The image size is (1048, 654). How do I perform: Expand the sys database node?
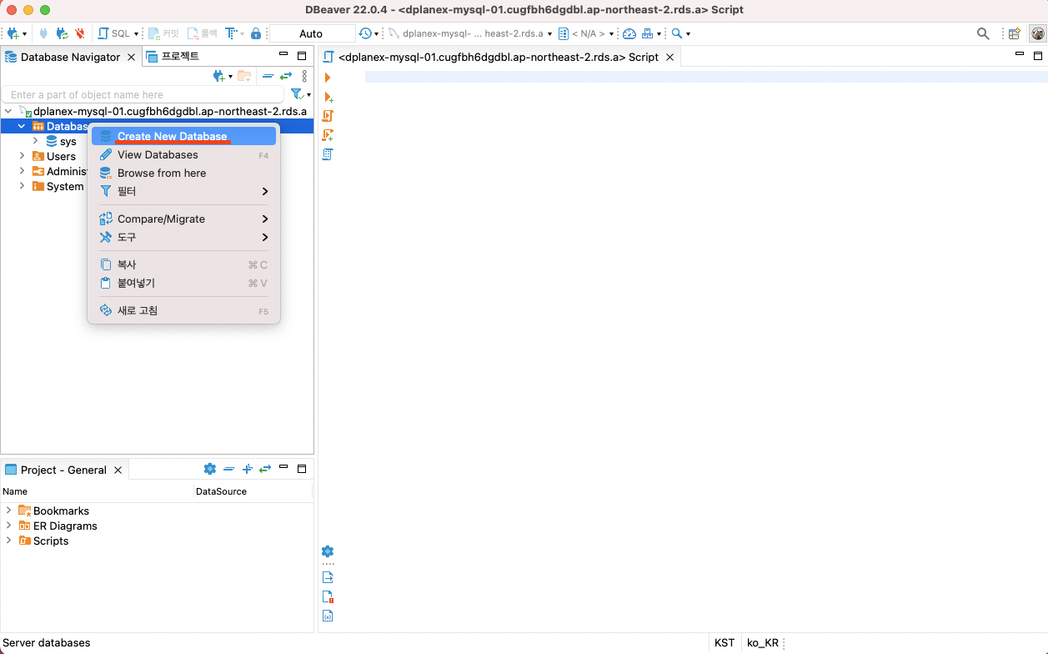click(x=36, y=141)
